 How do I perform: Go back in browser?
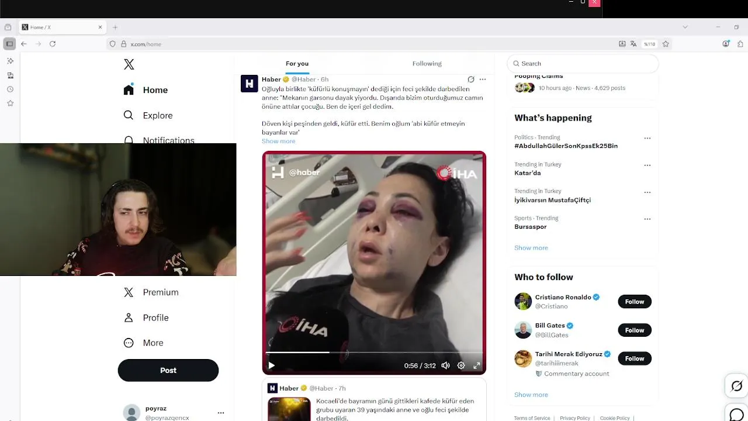[24, 44]
